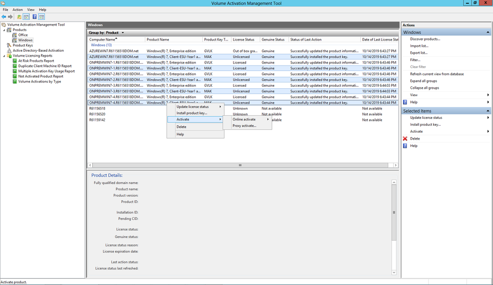Collapse the Windows (13) group header
Screen dimensions: 493x285
tap(101, 45)
